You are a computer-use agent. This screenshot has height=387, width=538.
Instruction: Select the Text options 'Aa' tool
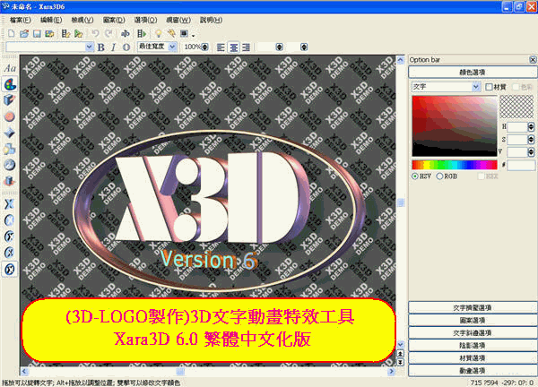point(9,67)
